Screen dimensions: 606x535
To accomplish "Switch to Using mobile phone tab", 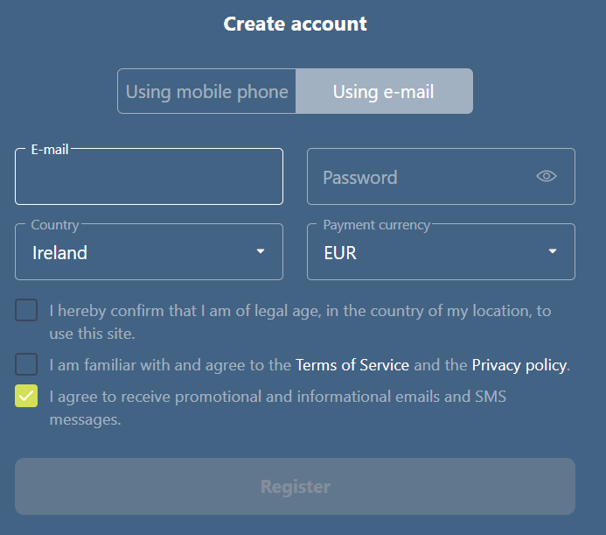I will tap(206, 91).
